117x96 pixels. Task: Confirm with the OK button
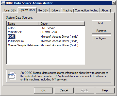coord(43,90)
